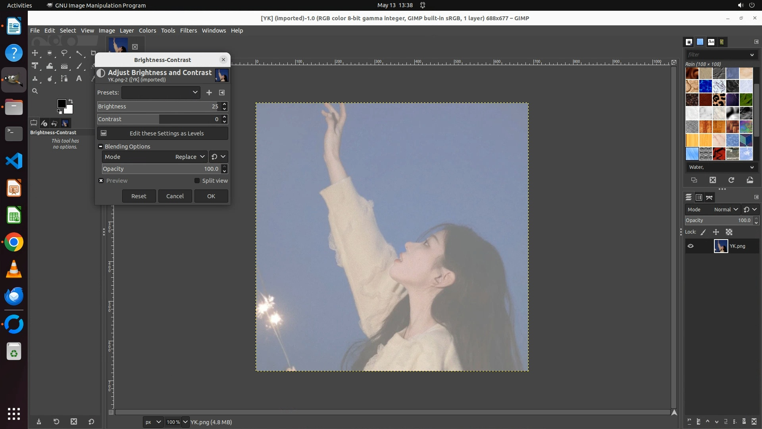The image size is (762, 429).
Task: Click the Brightness slider
Action: (x=159, y=106)
